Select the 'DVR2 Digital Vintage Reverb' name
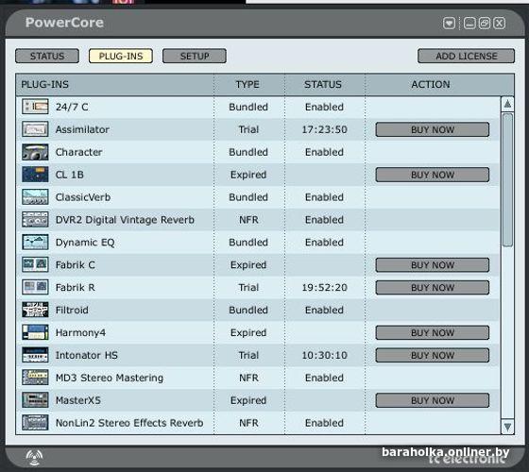This screenshot has width=529, height=472. (125, 220)
